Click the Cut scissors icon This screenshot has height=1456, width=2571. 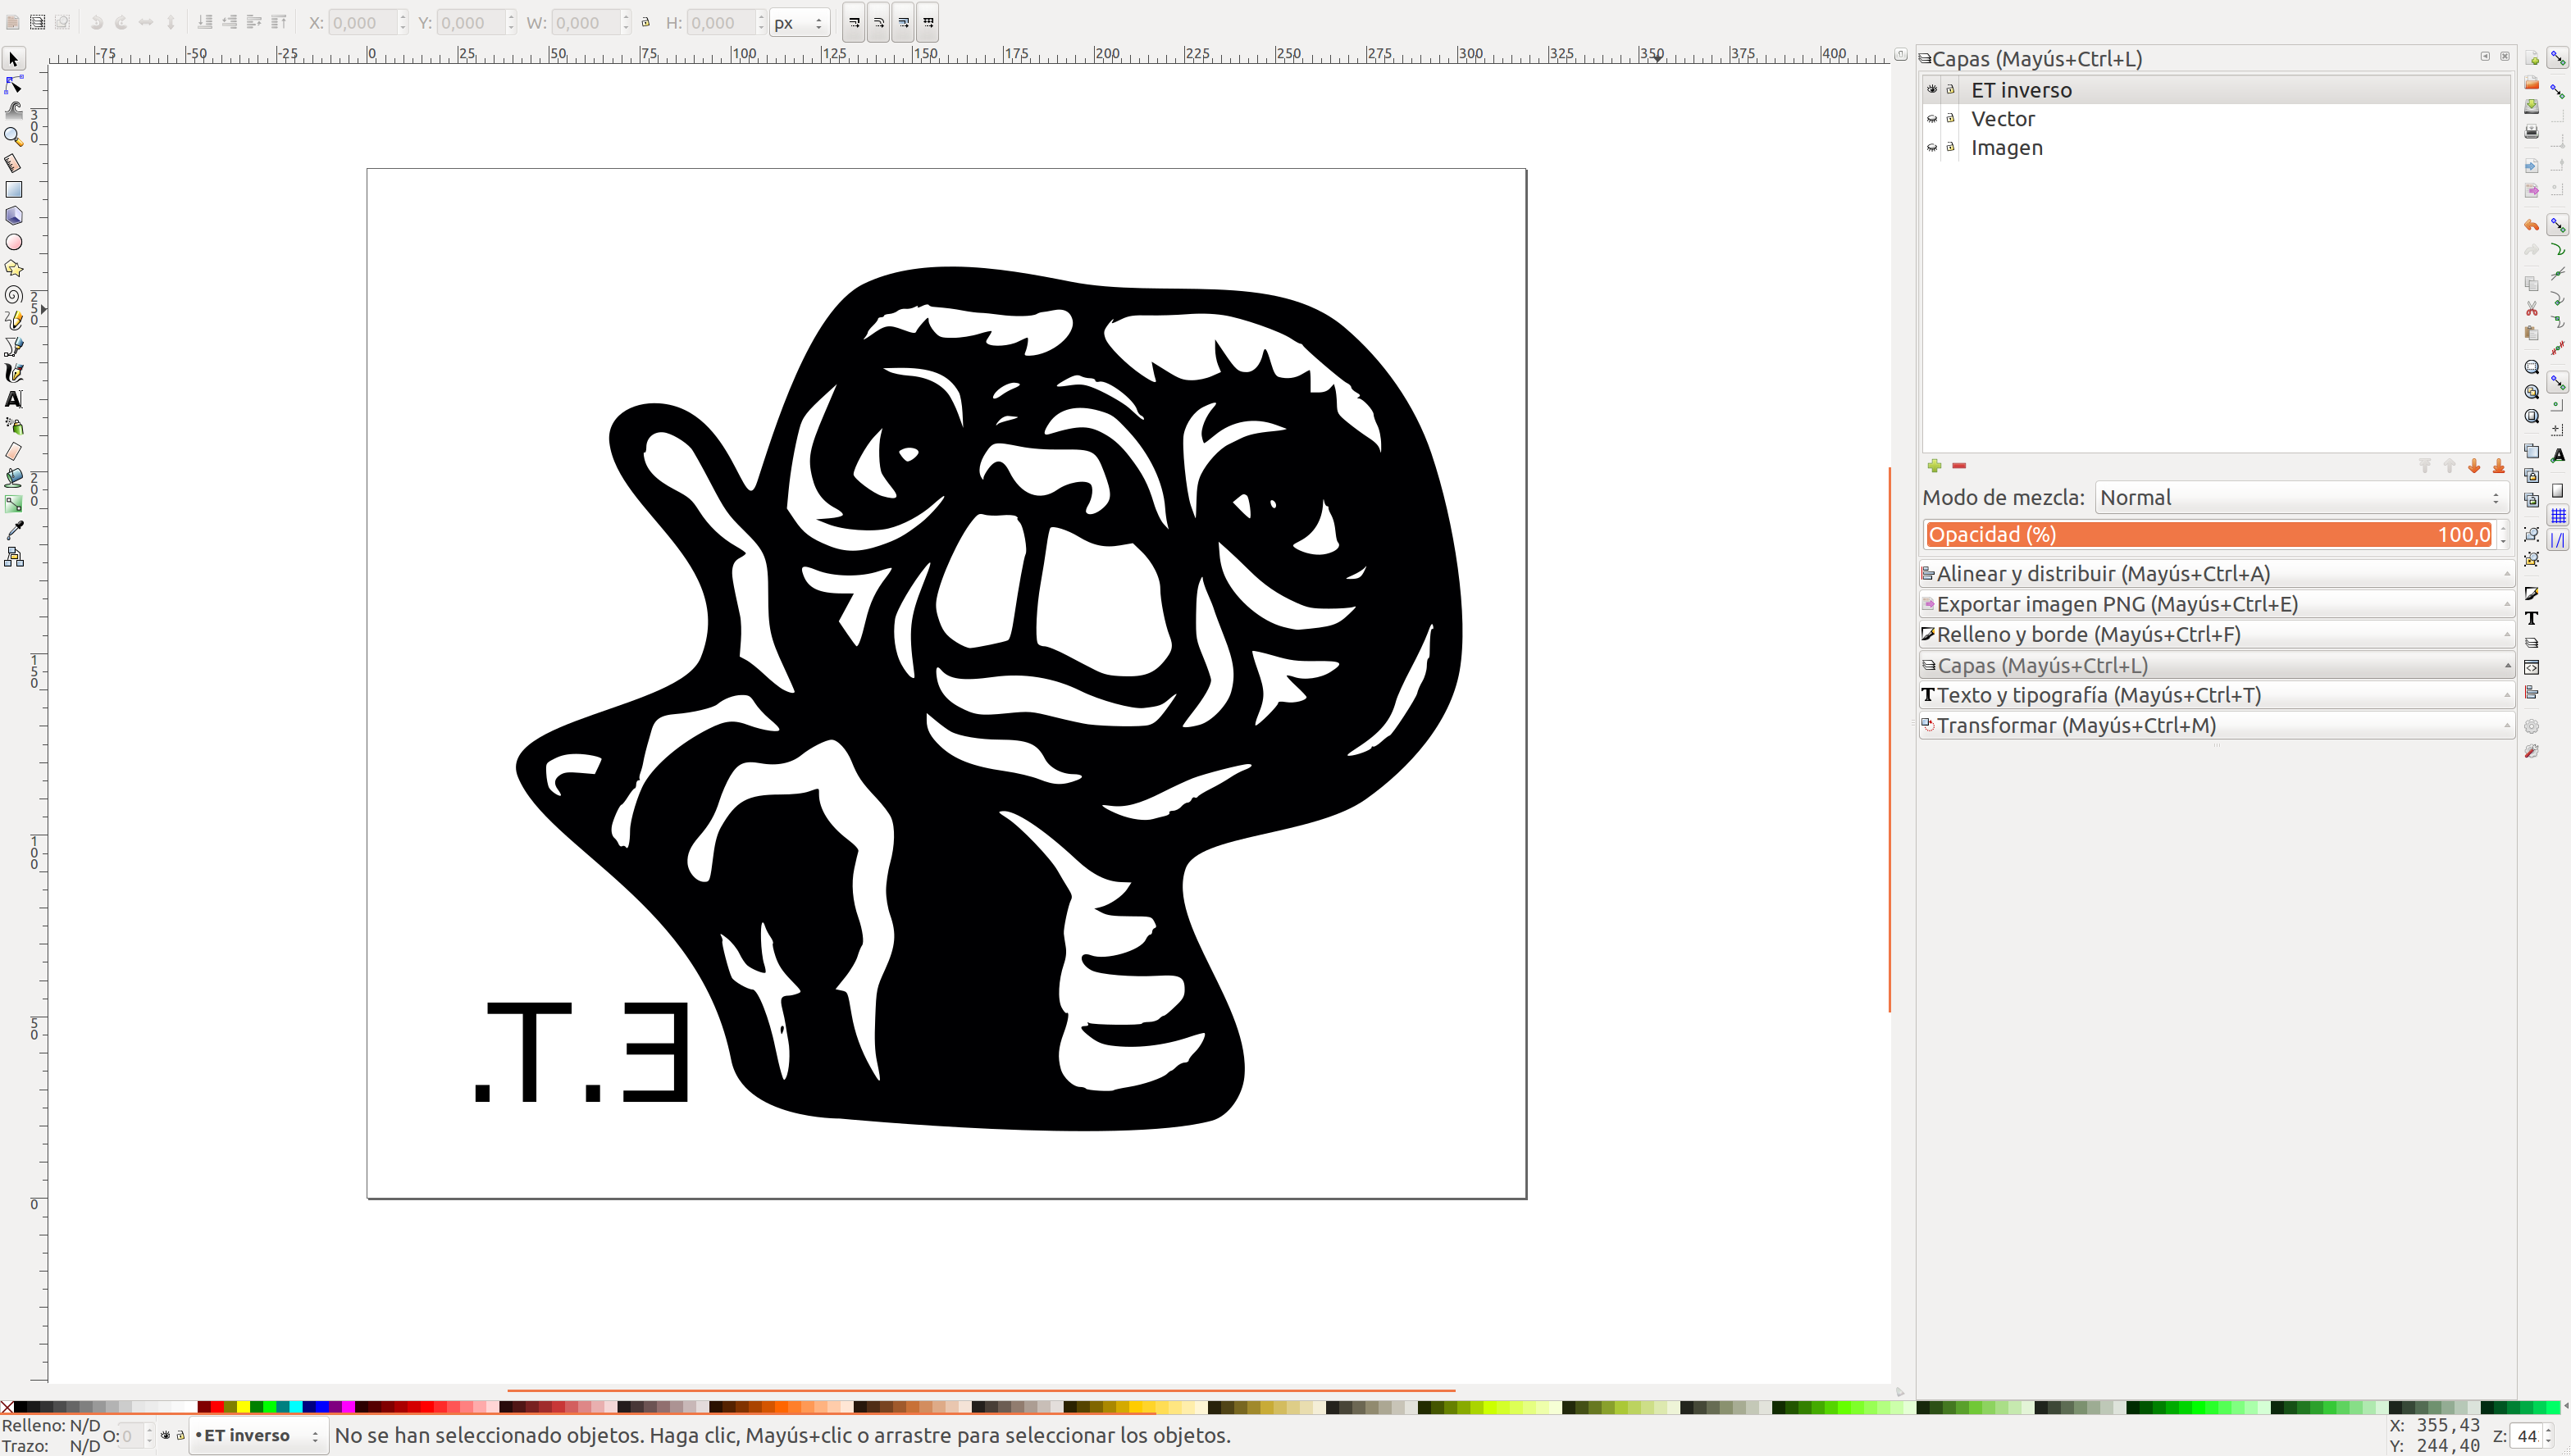pyautogui.click(x=2531, y=309)
